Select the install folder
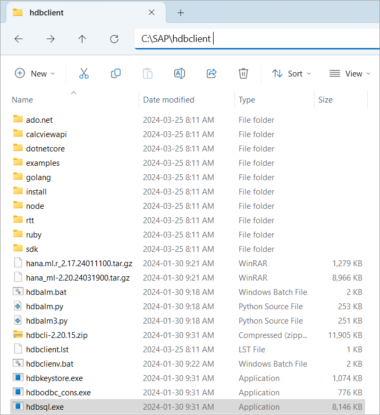 point(36,192)
